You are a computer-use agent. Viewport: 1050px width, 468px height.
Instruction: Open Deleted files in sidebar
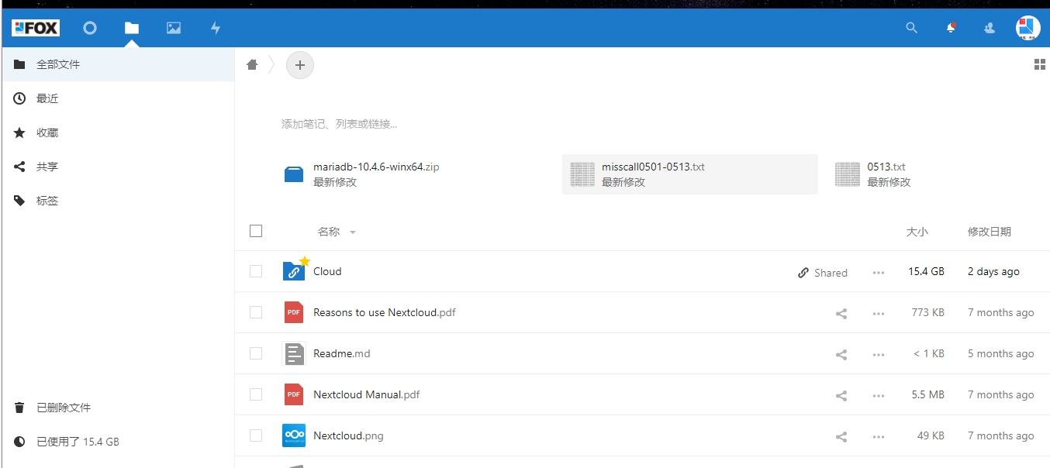point(118,408)
